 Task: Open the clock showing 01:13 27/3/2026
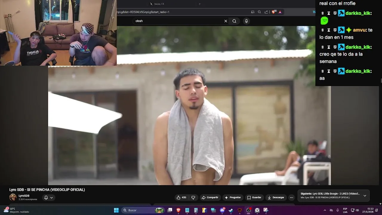coord(369,210)
